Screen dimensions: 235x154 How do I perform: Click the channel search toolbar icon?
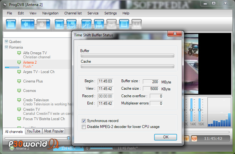(x=86, y=24)
